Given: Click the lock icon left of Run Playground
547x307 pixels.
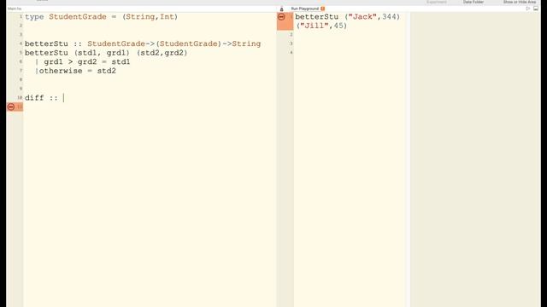Looking at the screenshot, I should 281,9.
